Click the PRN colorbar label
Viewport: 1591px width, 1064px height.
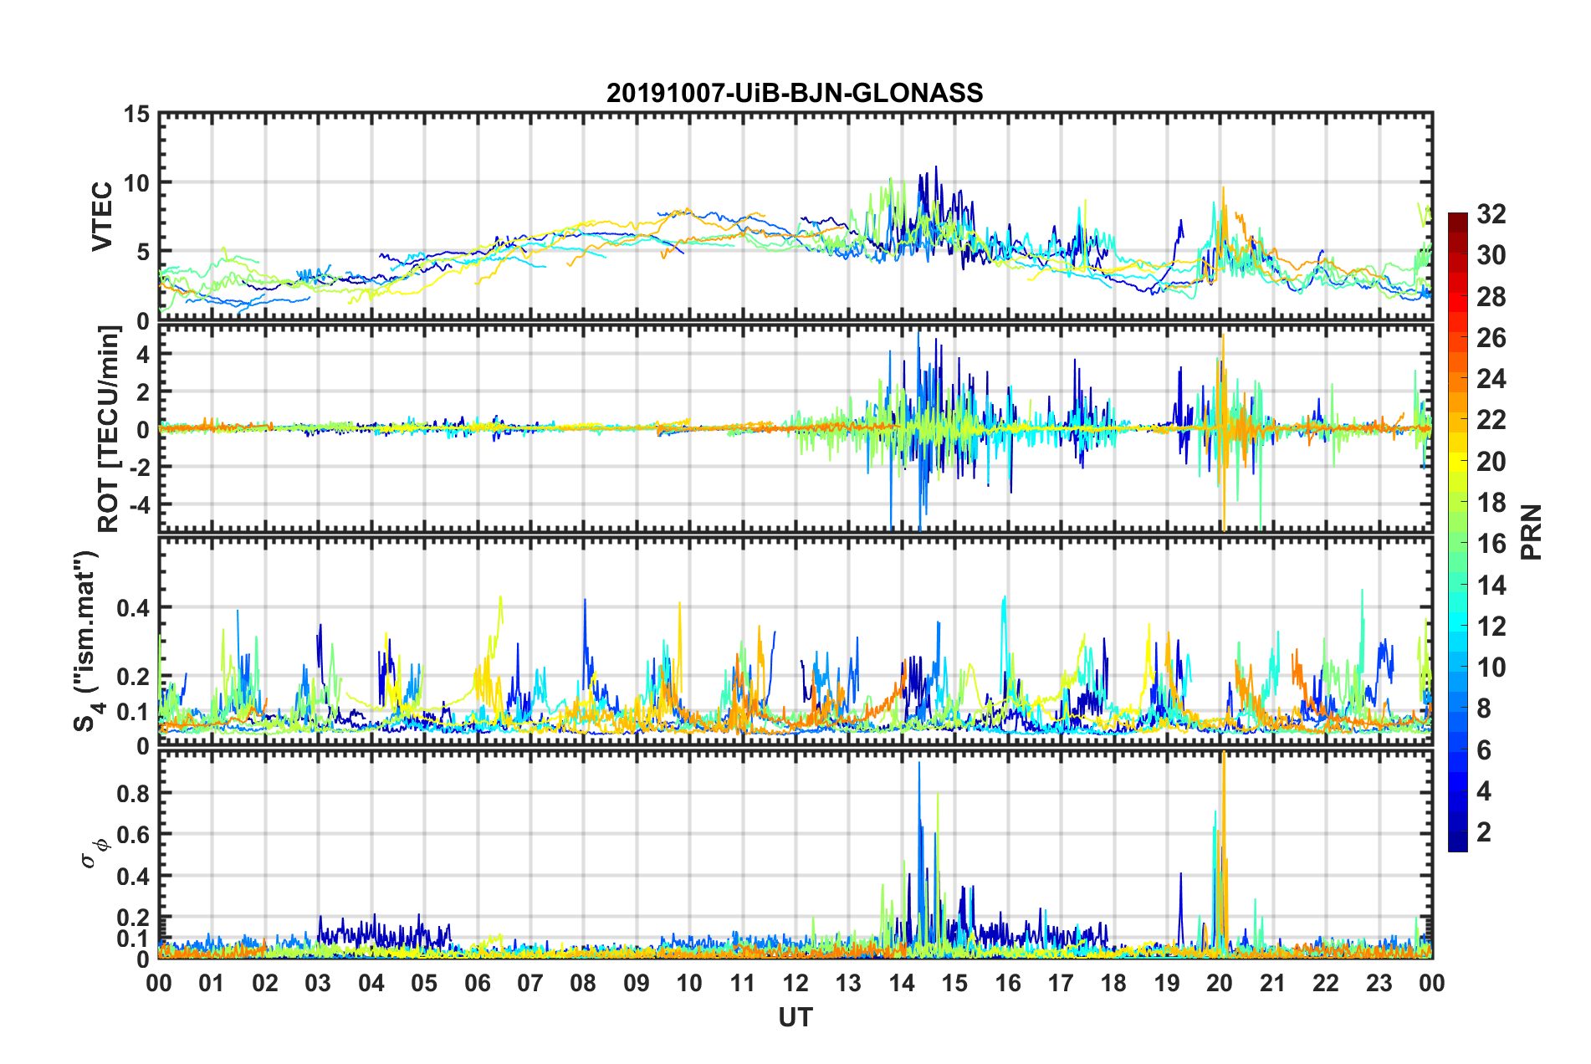(1531, 532)
